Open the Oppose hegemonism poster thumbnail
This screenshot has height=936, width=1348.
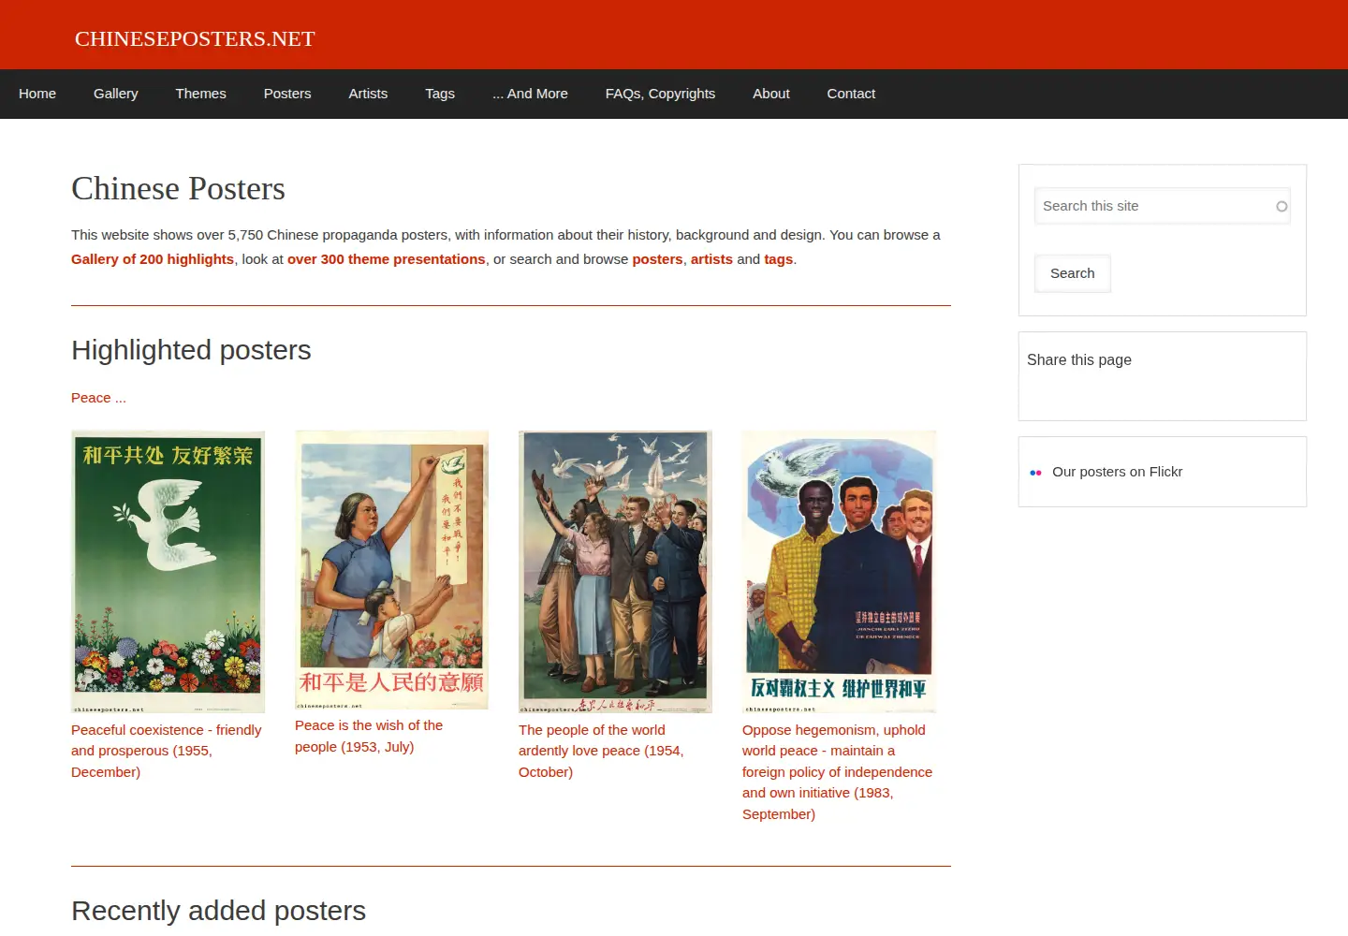pos(839,572)
